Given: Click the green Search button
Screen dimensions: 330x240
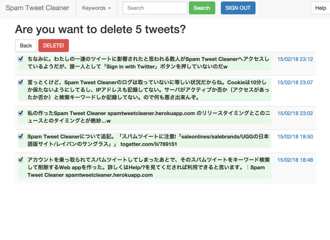Looking at the screenshot, I should point(202,8).
